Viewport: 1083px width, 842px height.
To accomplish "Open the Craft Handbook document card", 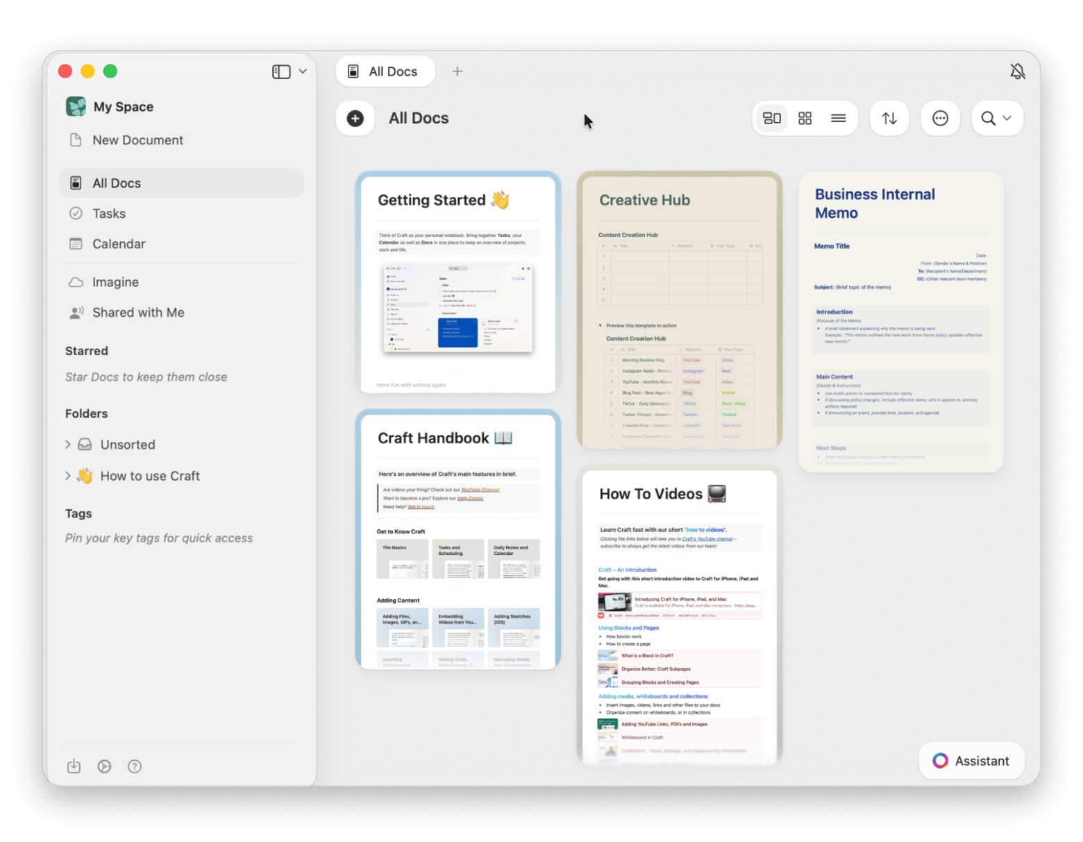I will (x=458, y=540).
